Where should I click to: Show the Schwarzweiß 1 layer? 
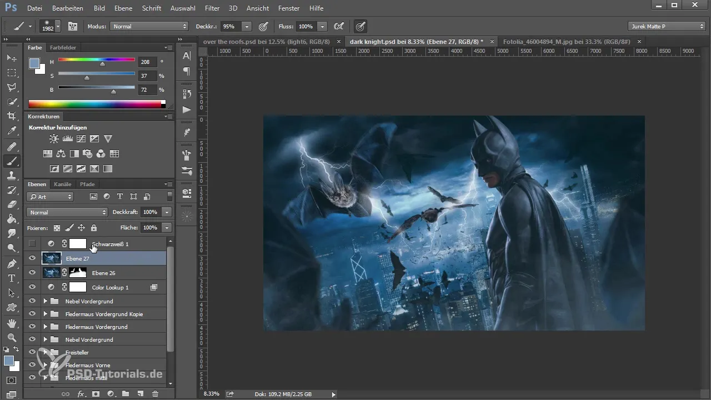[32, 243]
